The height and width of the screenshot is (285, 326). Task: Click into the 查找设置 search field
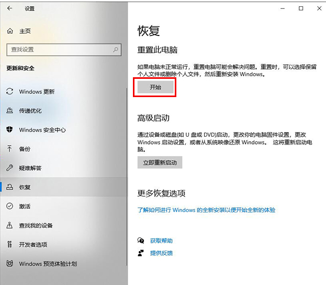(x=64, y=50)
